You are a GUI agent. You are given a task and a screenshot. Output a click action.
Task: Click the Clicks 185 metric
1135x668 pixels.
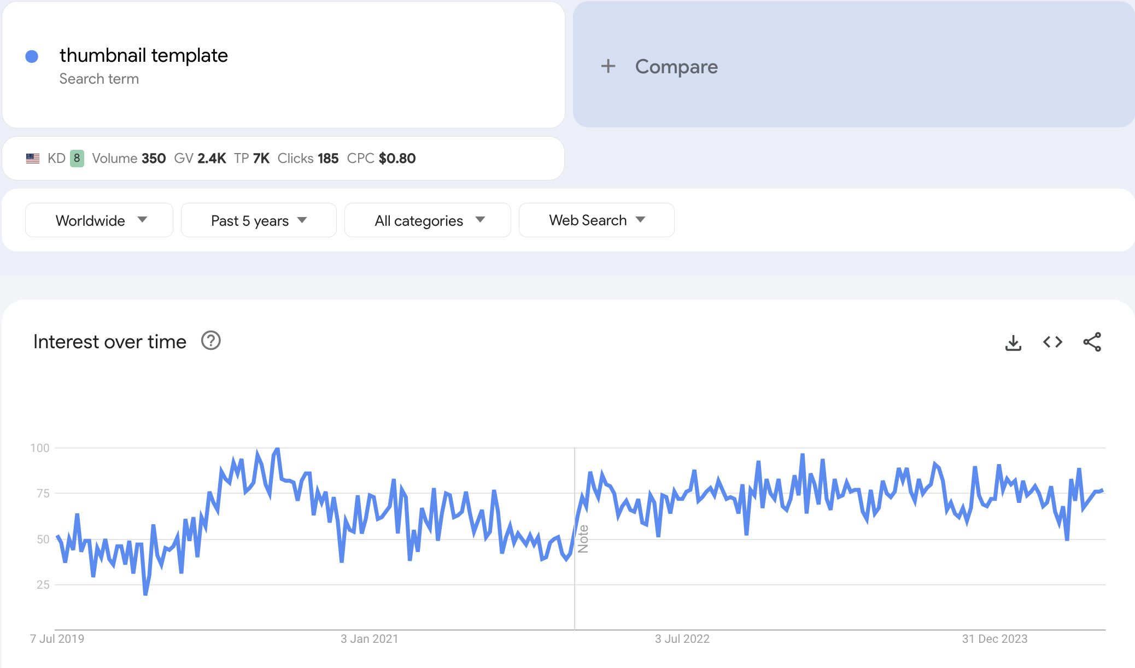308,159
